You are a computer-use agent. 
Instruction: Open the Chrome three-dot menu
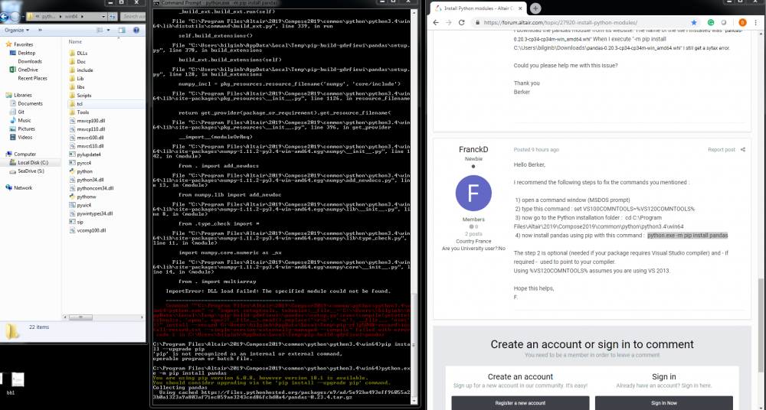coord(756,22)
